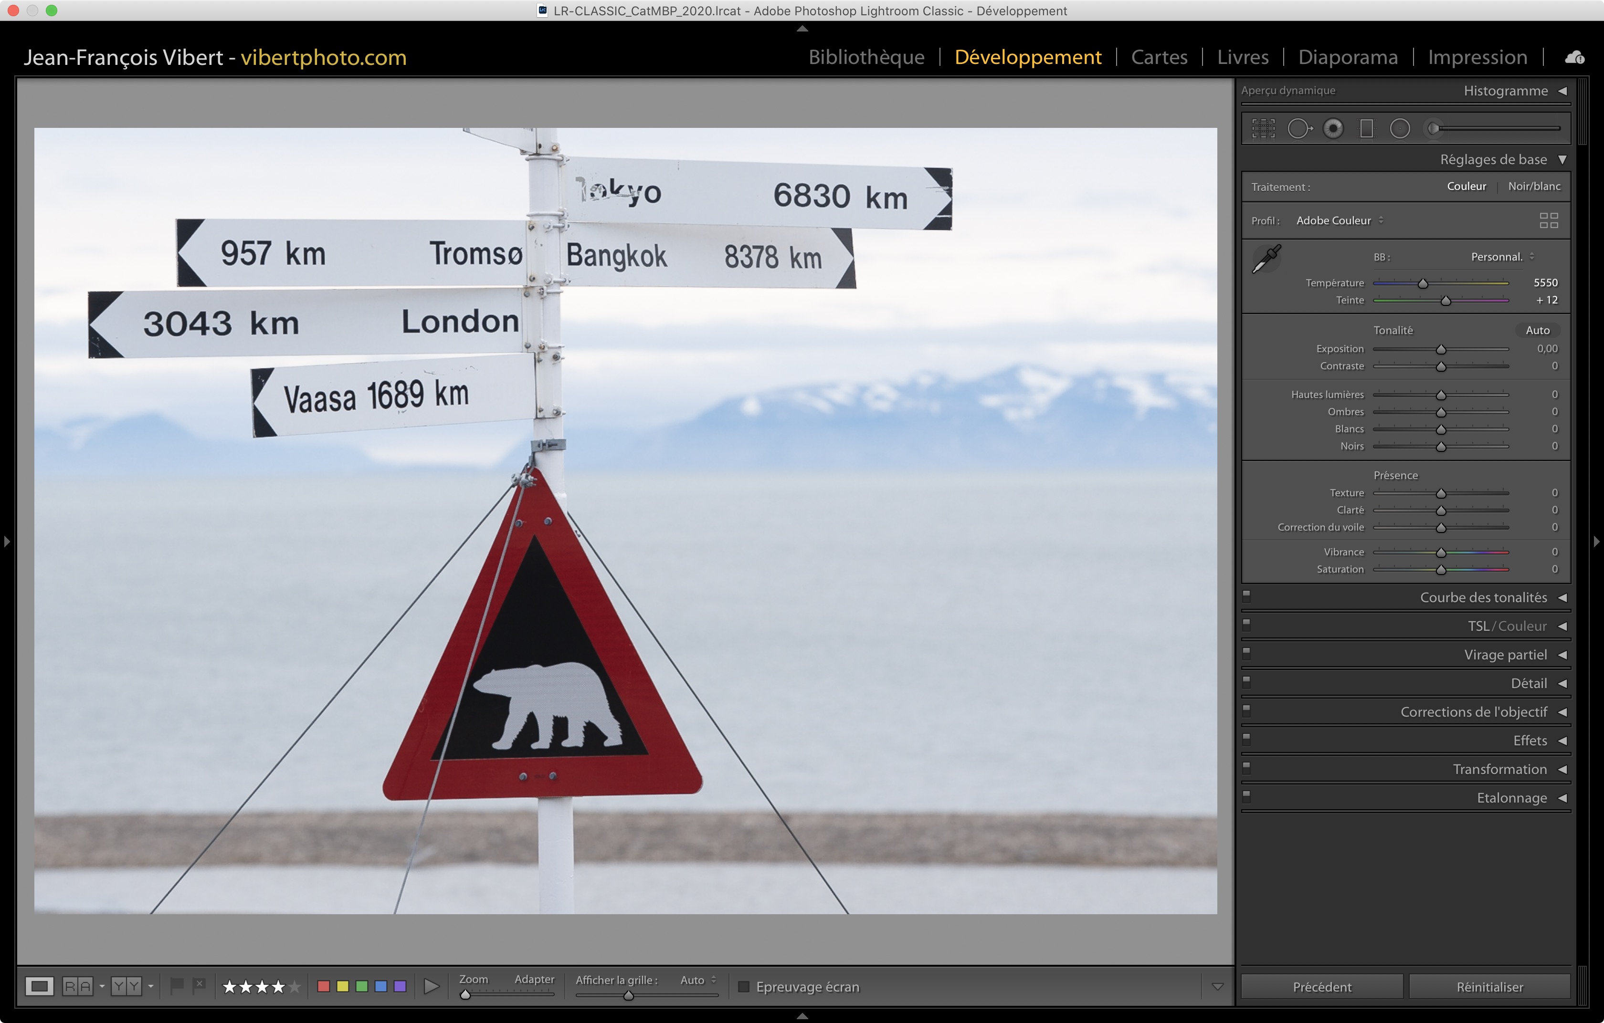Select the Crop overlay tool
Viewport: 1604px width, 1023px height.
point(1263,128)
